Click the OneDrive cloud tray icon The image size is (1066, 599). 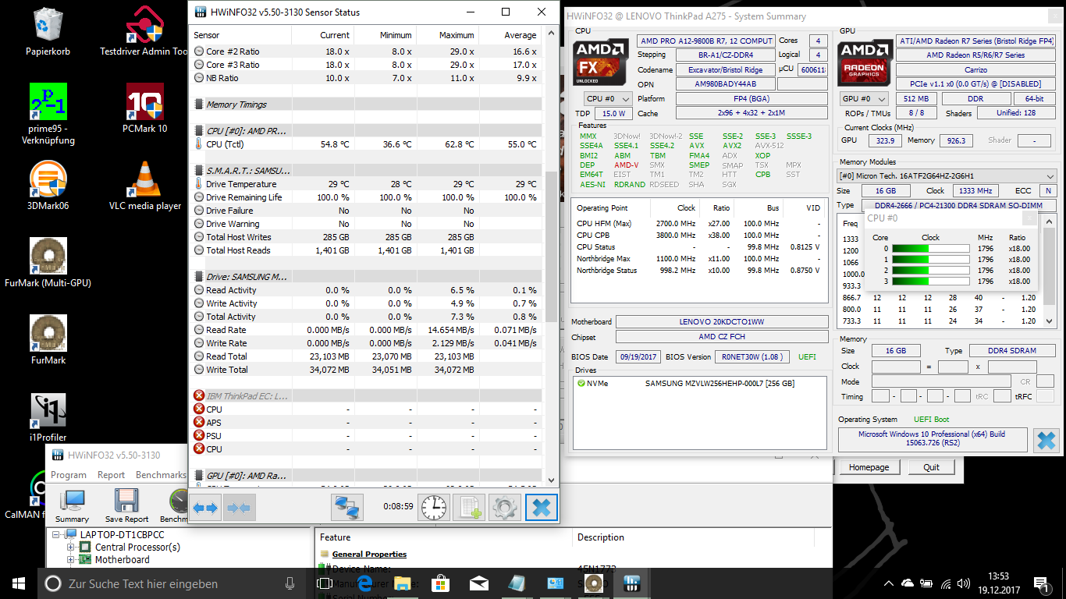point(908,583)
